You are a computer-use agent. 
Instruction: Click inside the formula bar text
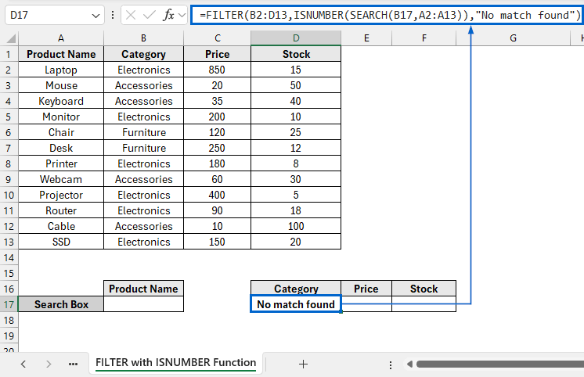click(390, 15)
